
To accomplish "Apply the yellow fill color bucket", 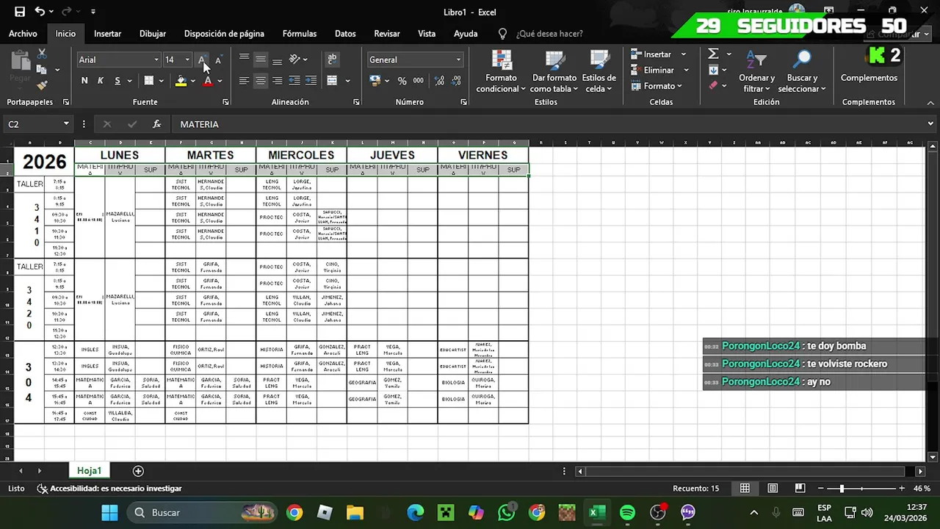I will 181,81.
